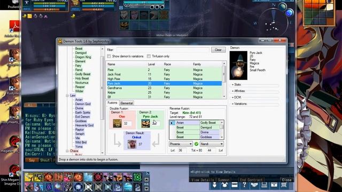This screenshot has width=342, height=192.
Task: Expand the Affinities section
Action: (x=238, y=91)
